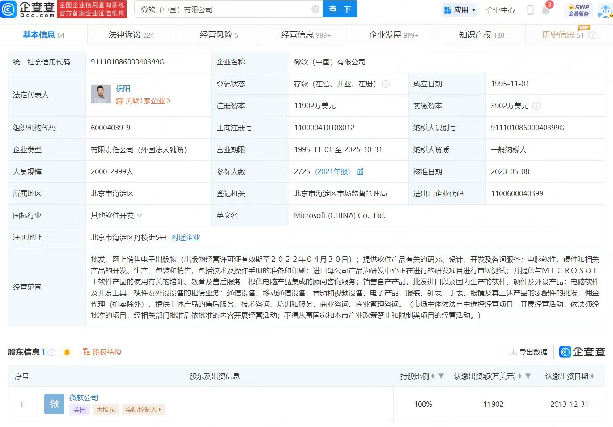The width and height of the screenshot is (613, 427).
Task: Select the 一般纳税人 taxpayer qualification
Action: [509, 149]
